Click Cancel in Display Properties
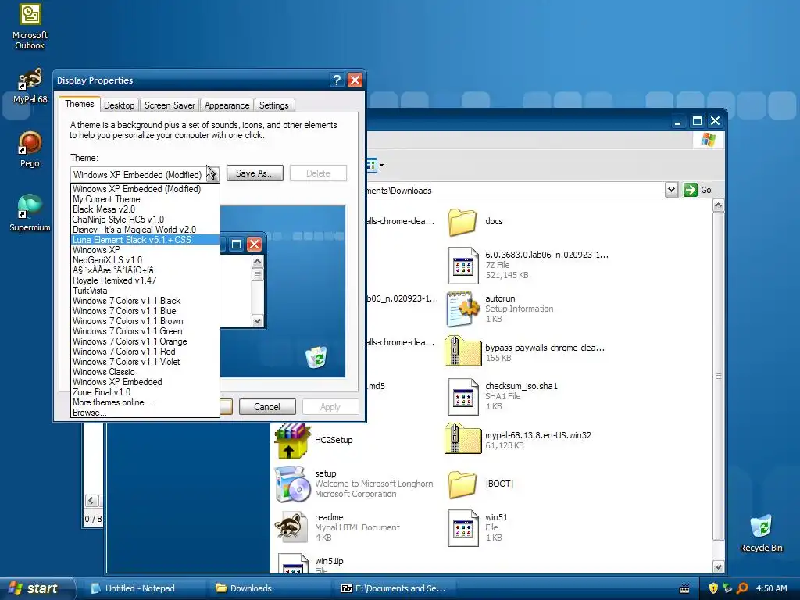This screenshot has height=600, width=800. pos(267,406)
